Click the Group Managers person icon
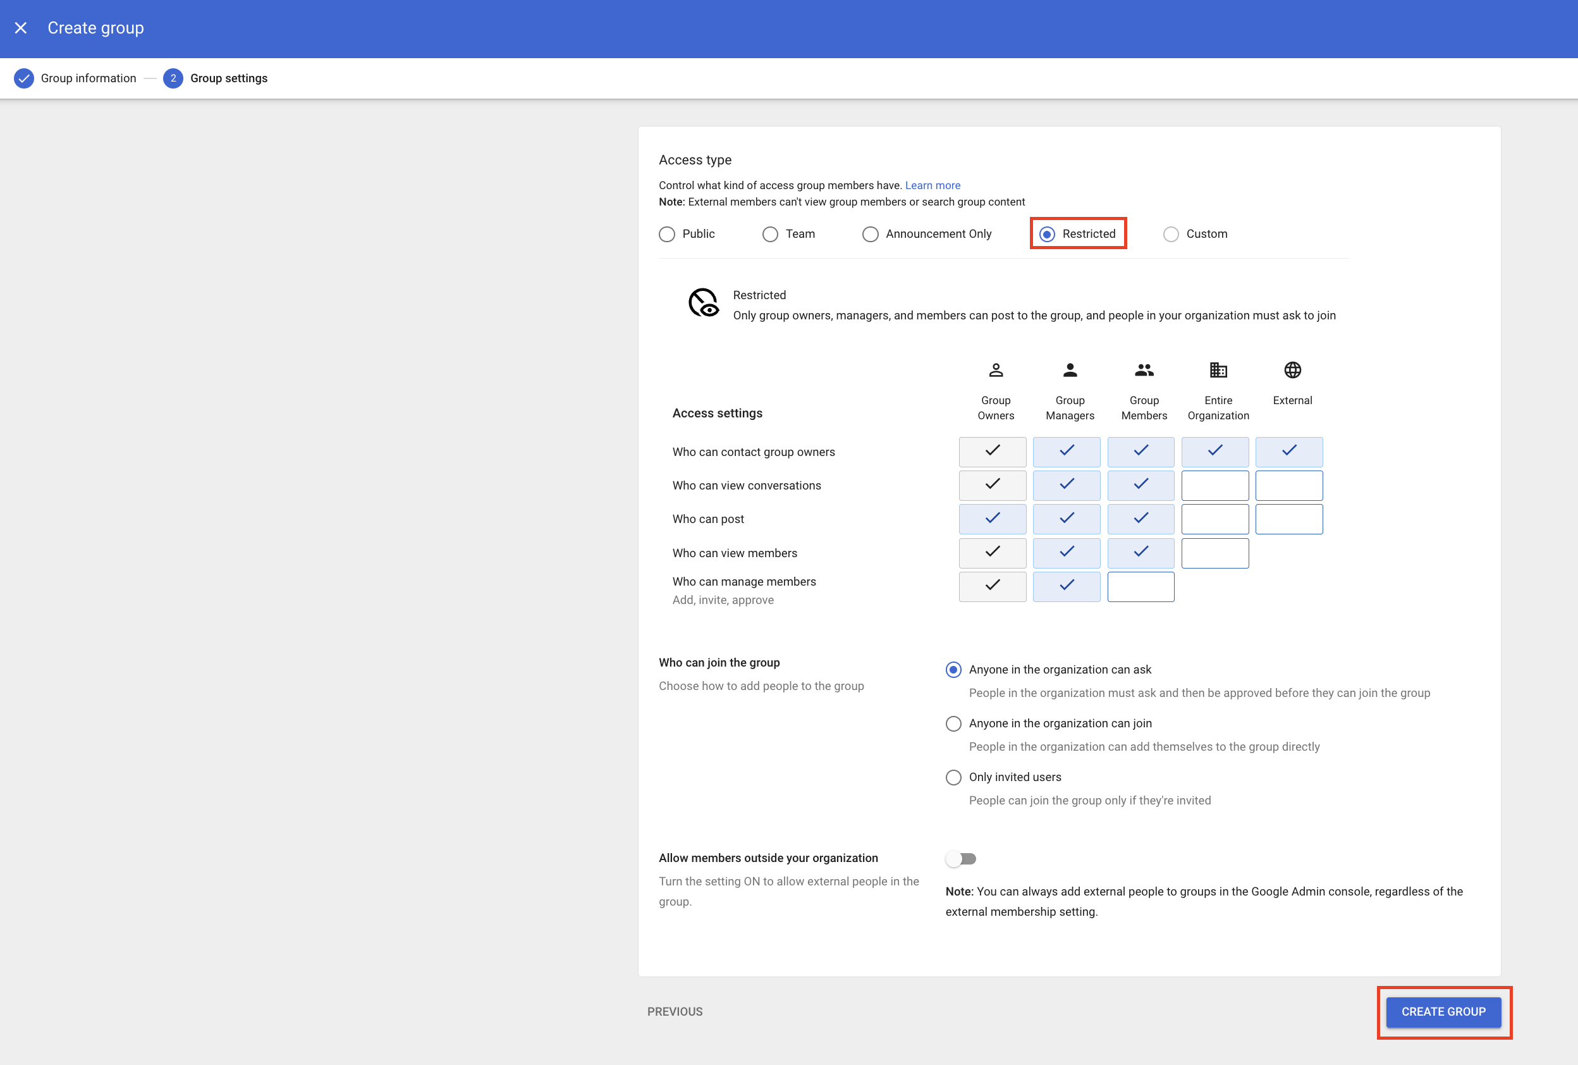 (x=1070, y=370)
